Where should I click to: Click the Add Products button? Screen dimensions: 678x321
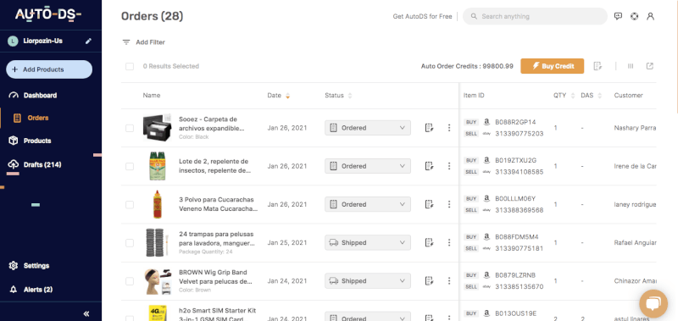(x=49, y=69)
